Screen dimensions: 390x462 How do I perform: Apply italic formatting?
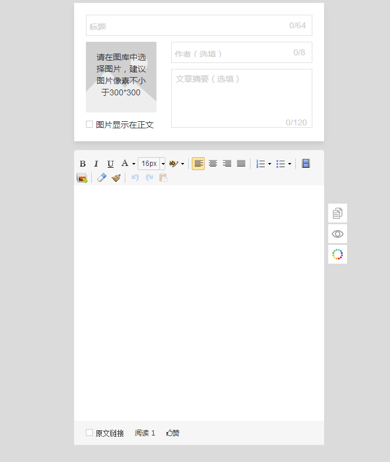[96, 164]
